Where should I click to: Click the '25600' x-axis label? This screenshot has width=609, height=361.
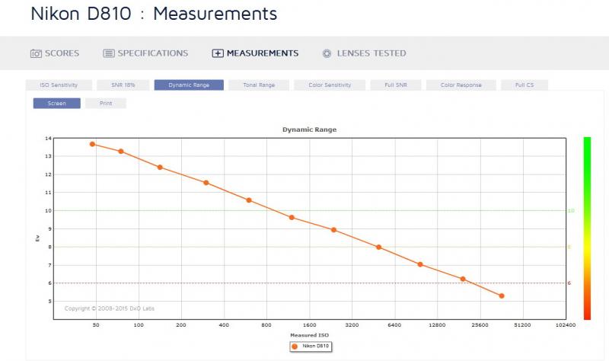coord(480,325)
